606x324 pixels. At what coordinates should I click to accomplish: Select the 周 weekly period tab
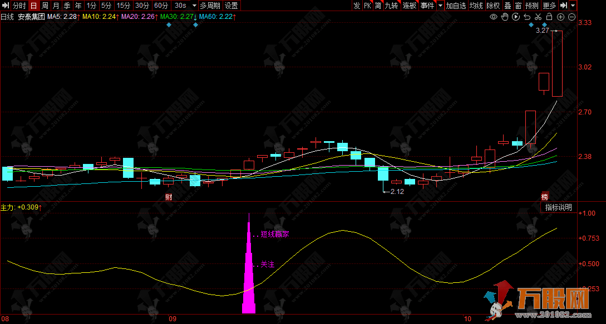click(x=45, y=6)
